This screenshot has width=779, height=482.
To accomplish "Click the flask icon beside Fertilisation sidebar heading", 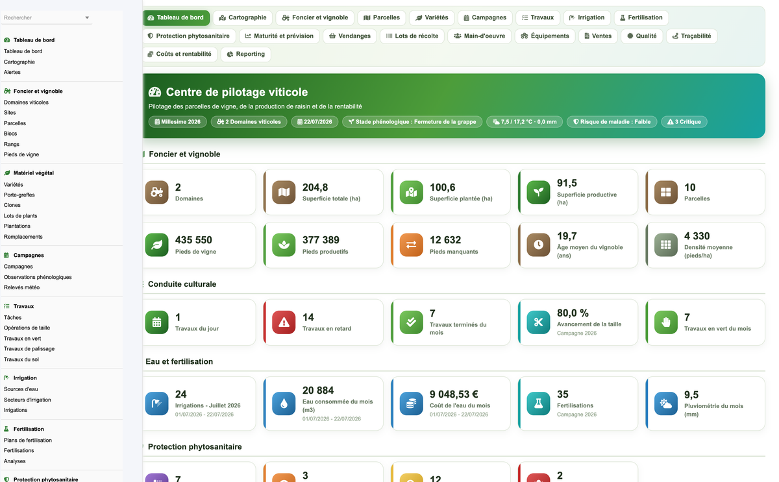I will 6,429.
